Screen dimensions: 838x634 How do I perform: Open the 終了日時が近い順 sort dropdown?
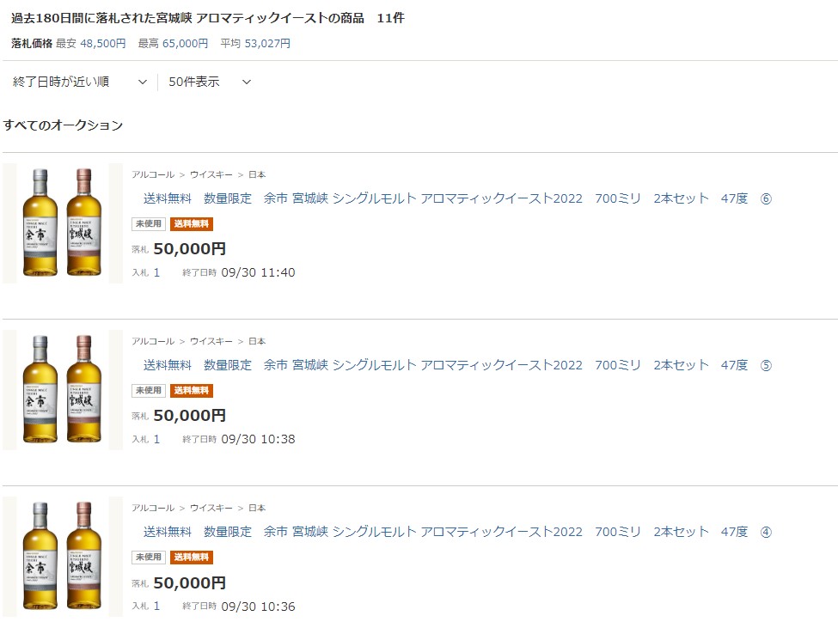80,82
